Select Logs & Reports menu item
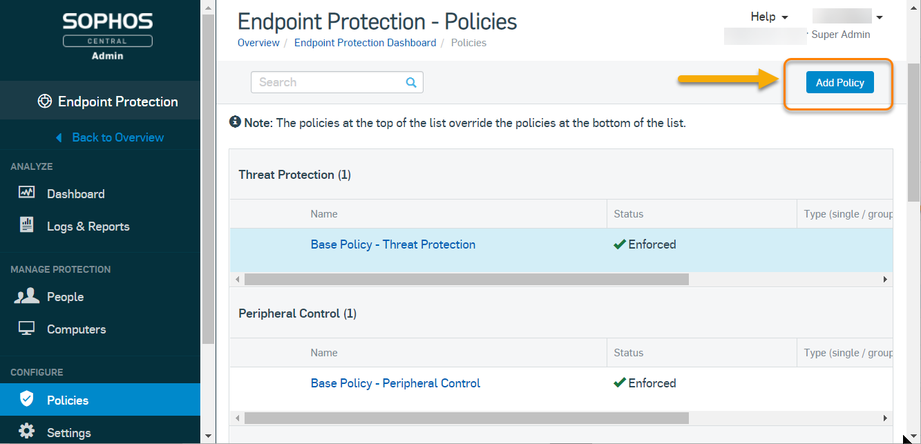 point(88,226)
